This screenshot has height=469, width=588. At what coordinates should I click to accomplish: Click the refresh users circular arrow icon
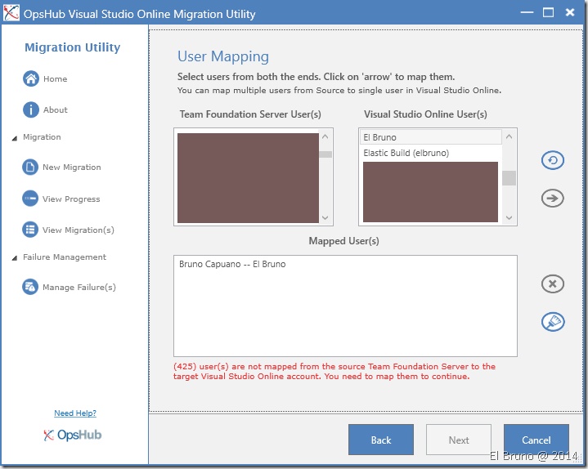point(553,160)
